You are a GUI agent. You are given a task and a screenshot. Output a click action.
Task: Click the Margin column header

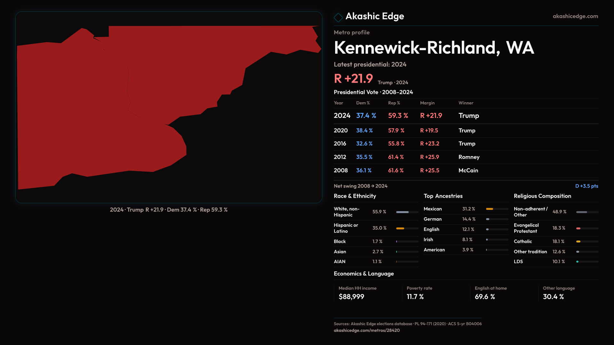427,103
